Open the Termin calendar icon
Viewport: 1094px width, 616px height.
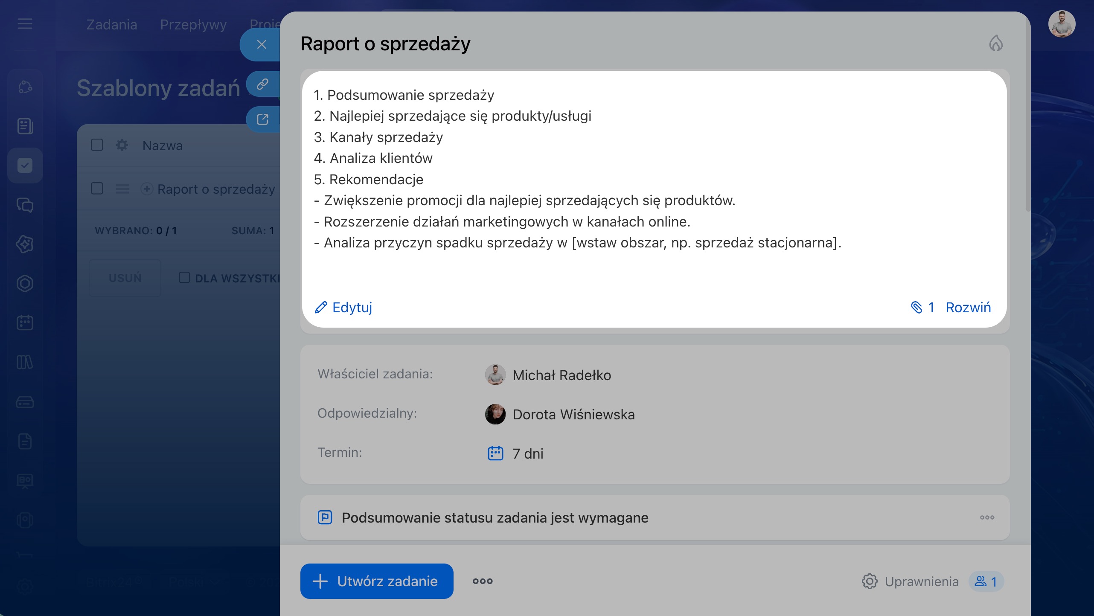495,453
